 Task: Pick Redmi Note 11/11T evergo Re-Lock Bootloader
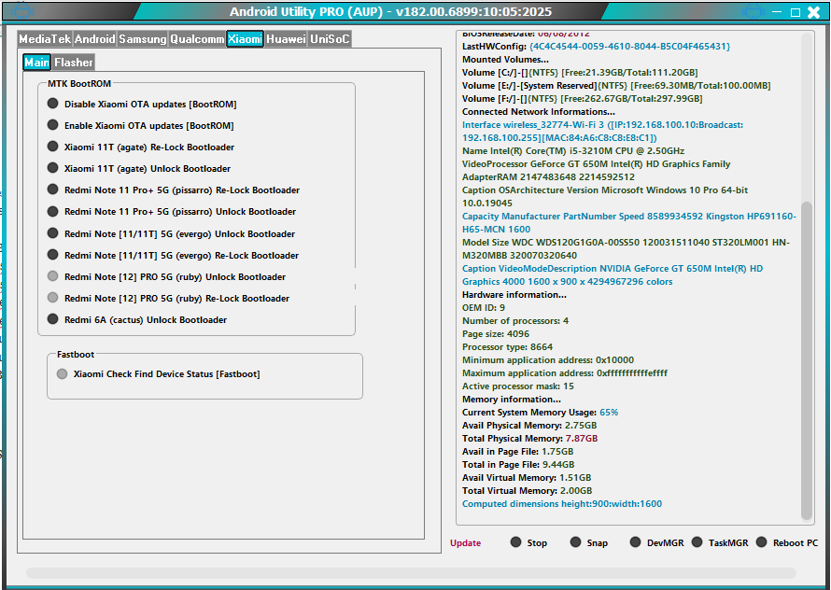pyautogui.click(x=173, y=255)
